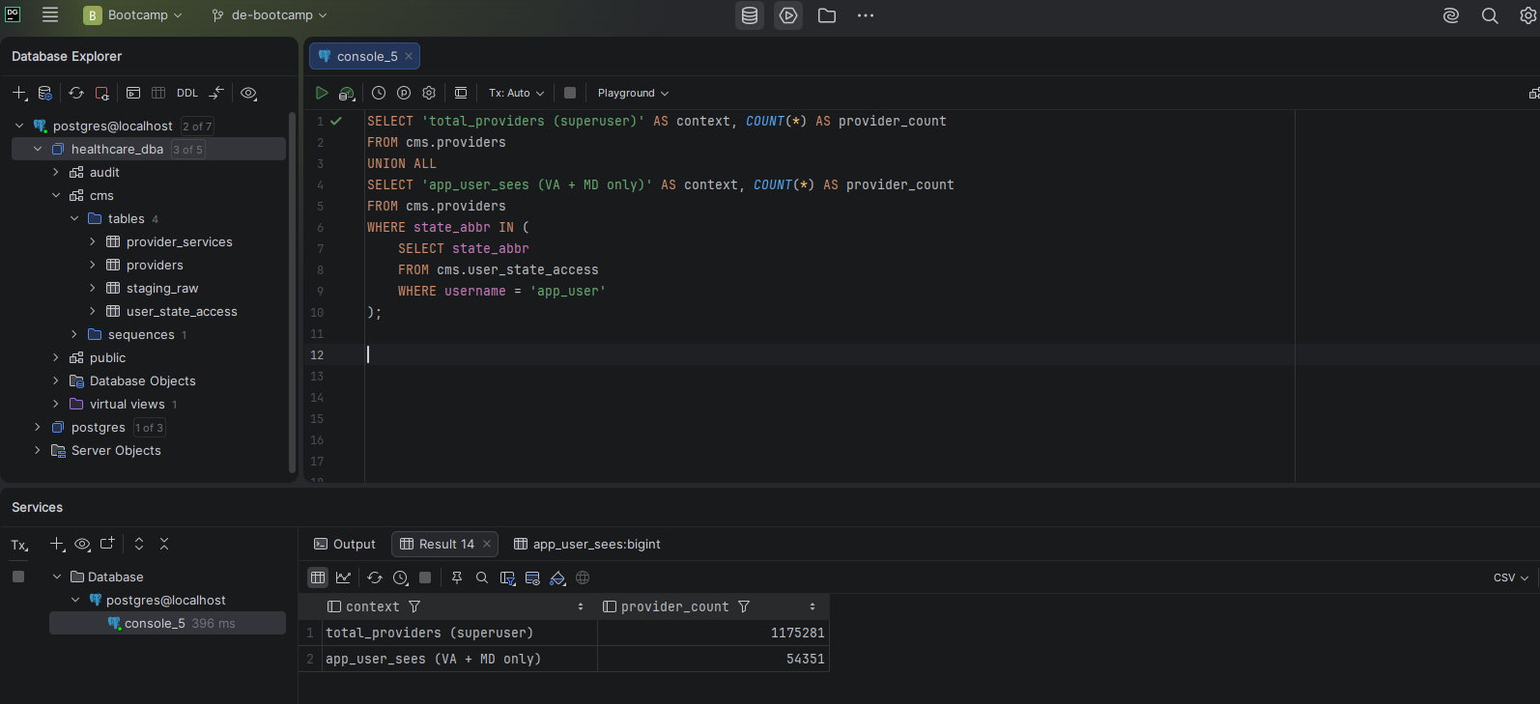Toggle the results view options eye-table icon
The width and height of the screenshot is (1540, 704).
[x=532, y=577]
